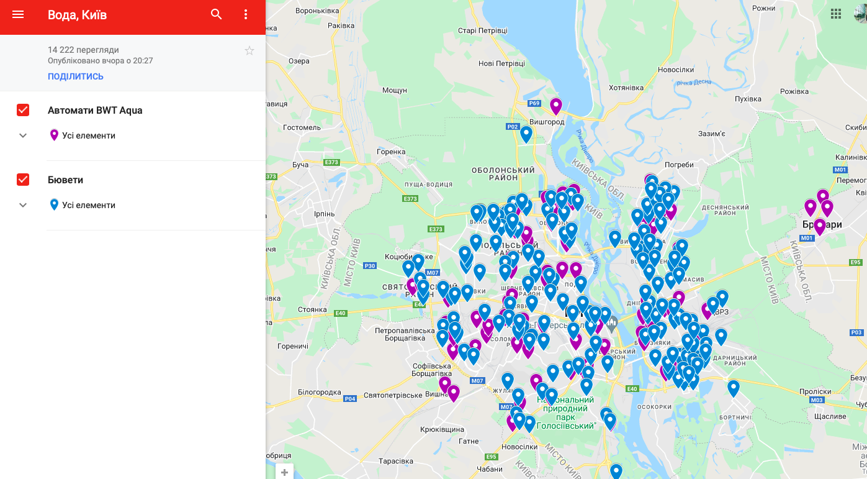The height and width of the screenshot is (479, 867).
Task: Select the blue pin south of Вишгород
Action: 526,134
